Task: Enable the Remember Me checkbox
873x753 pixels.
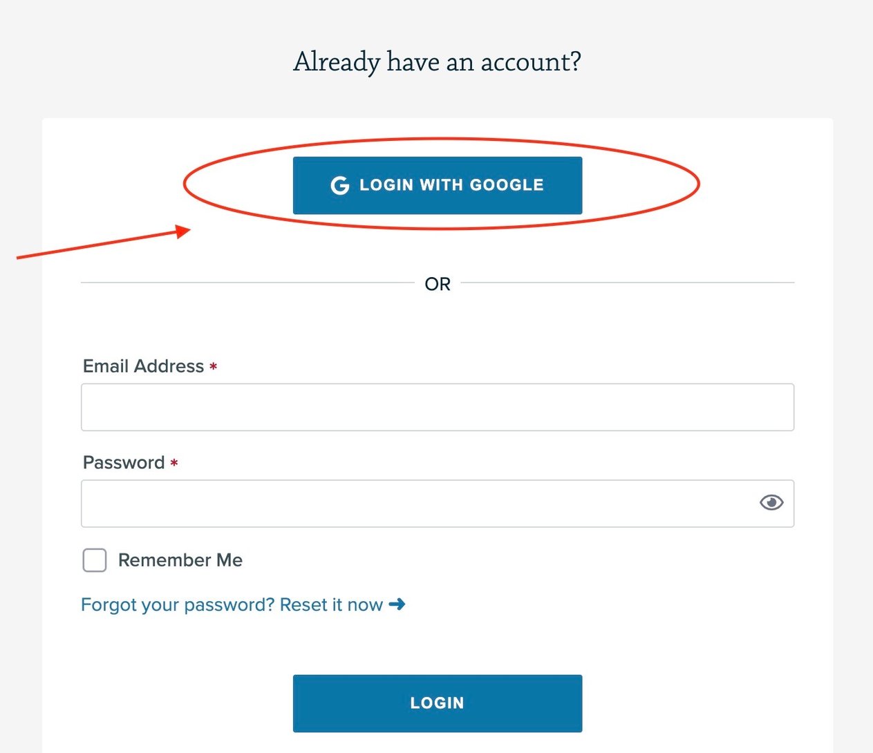Action: [94, 560]
